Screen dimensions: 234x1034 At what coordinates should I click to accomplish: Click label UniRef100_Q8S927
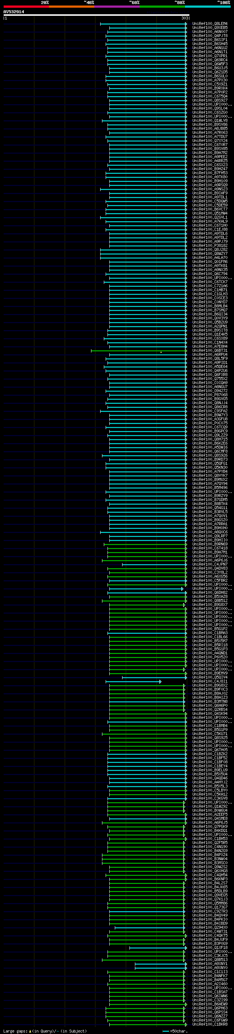pos(210,101)
